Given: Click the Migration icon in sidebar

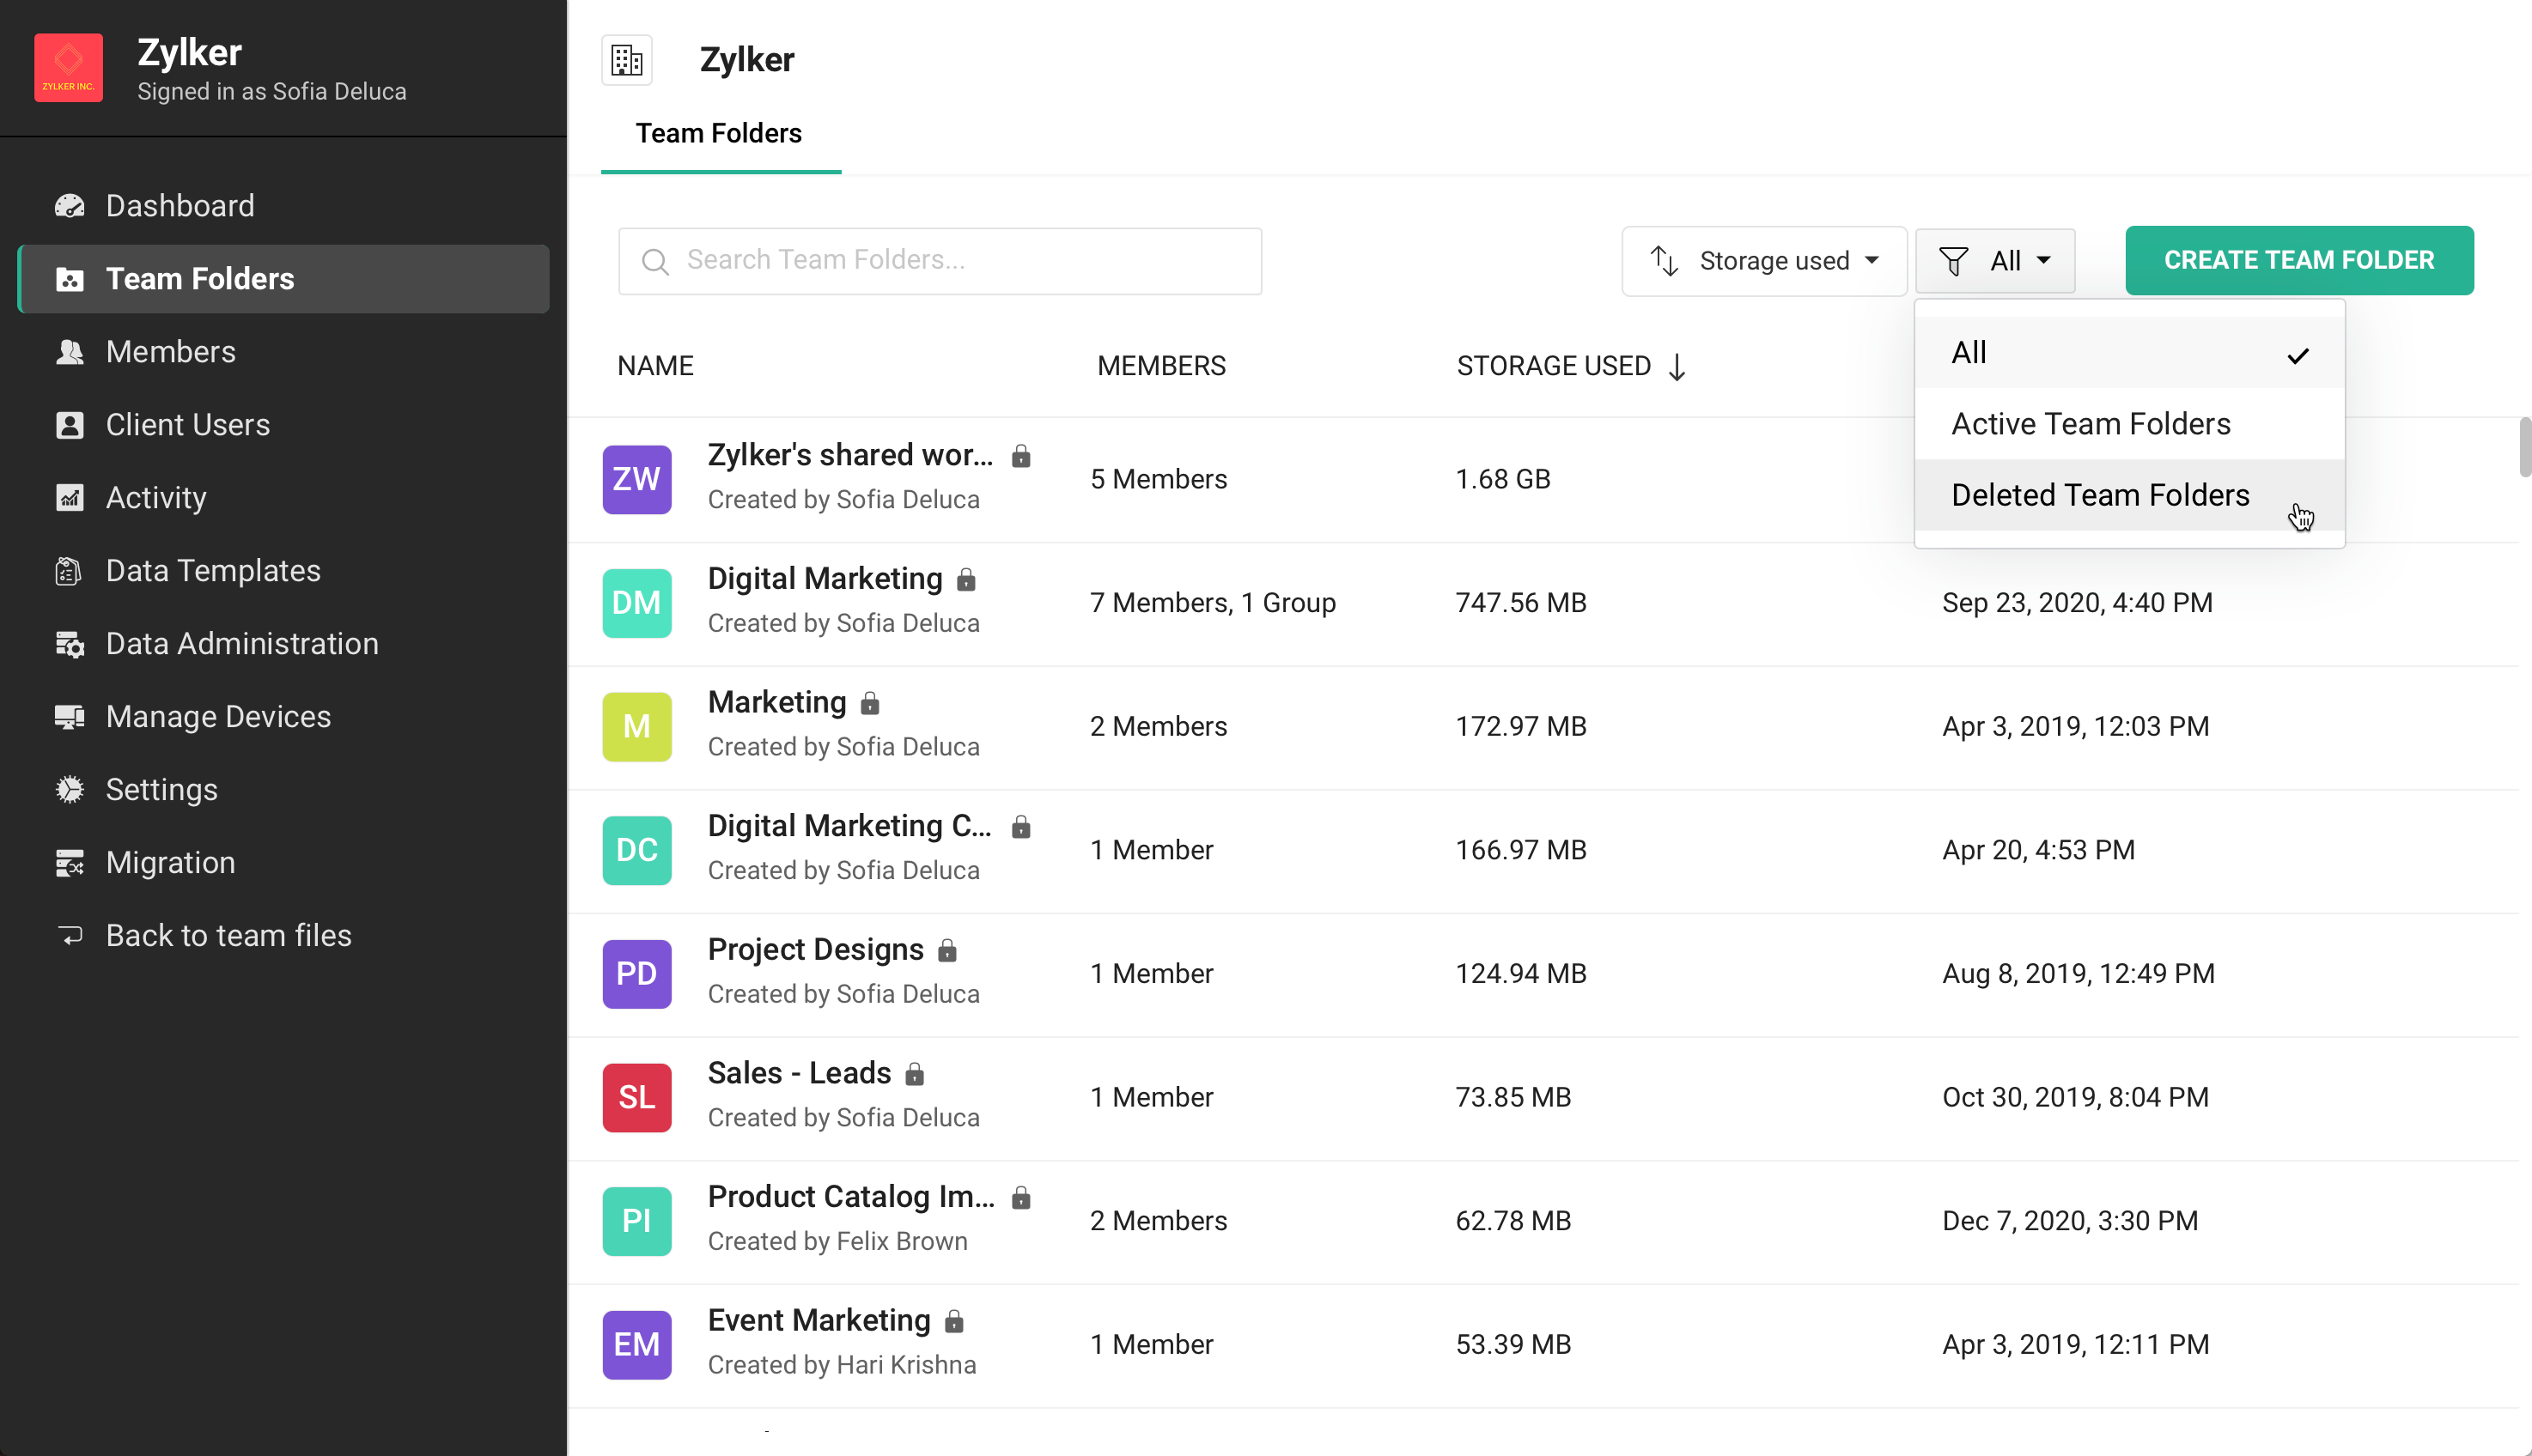Looking at the screenshot, I should 69,863.
